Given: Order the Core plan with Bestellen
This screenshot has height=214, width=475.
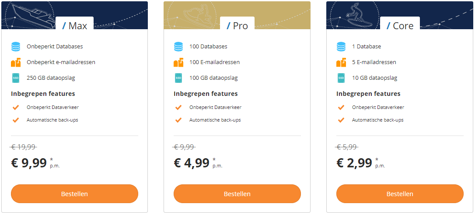Looking at the screenshot, I should [400, 194].
